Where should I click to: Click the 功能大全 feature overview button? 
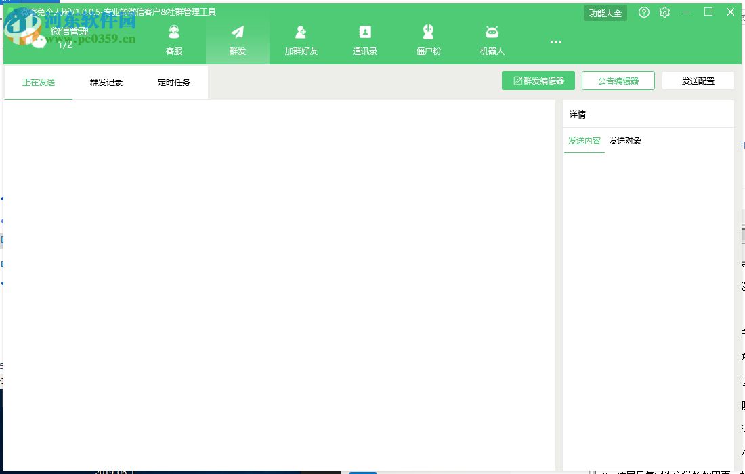(605, 12)
